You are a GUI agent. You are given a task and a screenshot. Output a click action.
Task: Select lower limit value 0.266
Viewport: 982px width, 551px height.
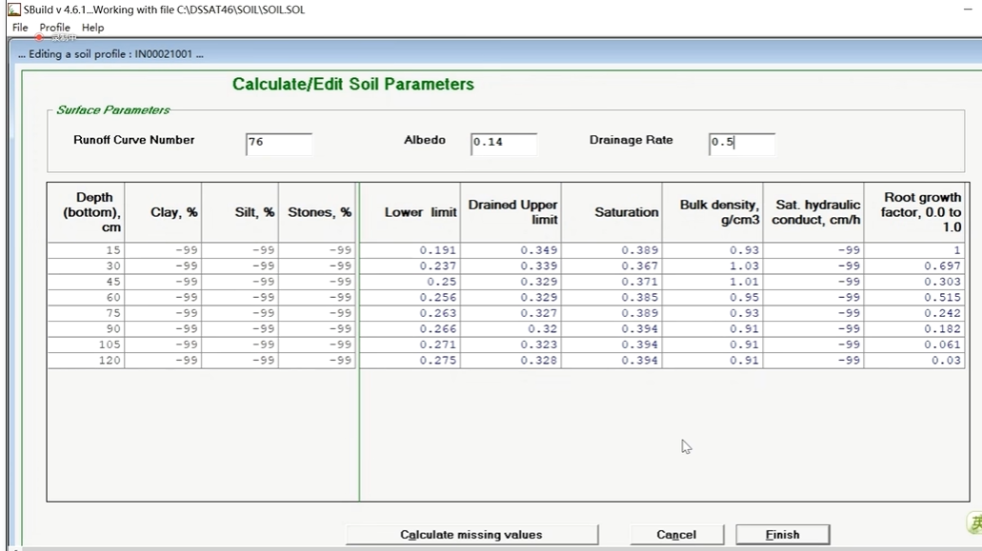click(x=411, y=328)
